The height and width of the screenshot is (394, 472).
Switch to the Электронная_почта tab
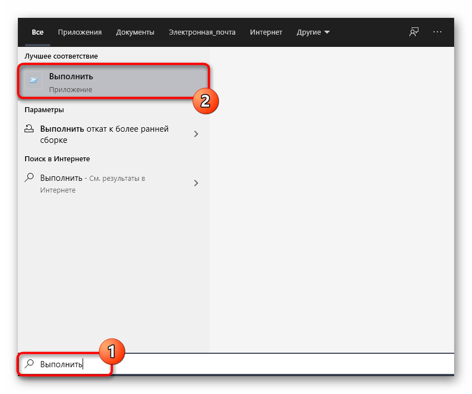pos(202,32)
